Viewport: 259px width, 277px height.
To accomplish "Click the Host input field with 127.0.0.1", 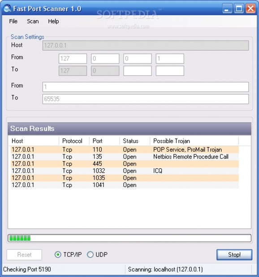I will 146,45.
